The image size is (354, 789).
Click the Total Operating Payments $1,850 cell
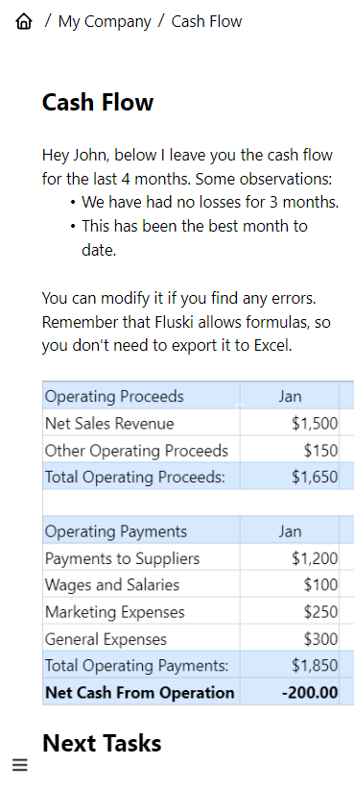(290, 666)
